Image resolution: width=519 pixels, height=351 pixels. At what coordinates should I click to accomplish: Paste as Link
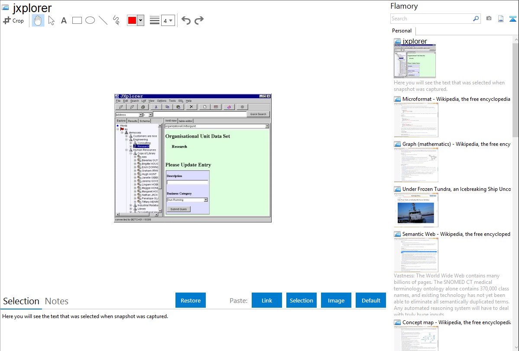267,300
